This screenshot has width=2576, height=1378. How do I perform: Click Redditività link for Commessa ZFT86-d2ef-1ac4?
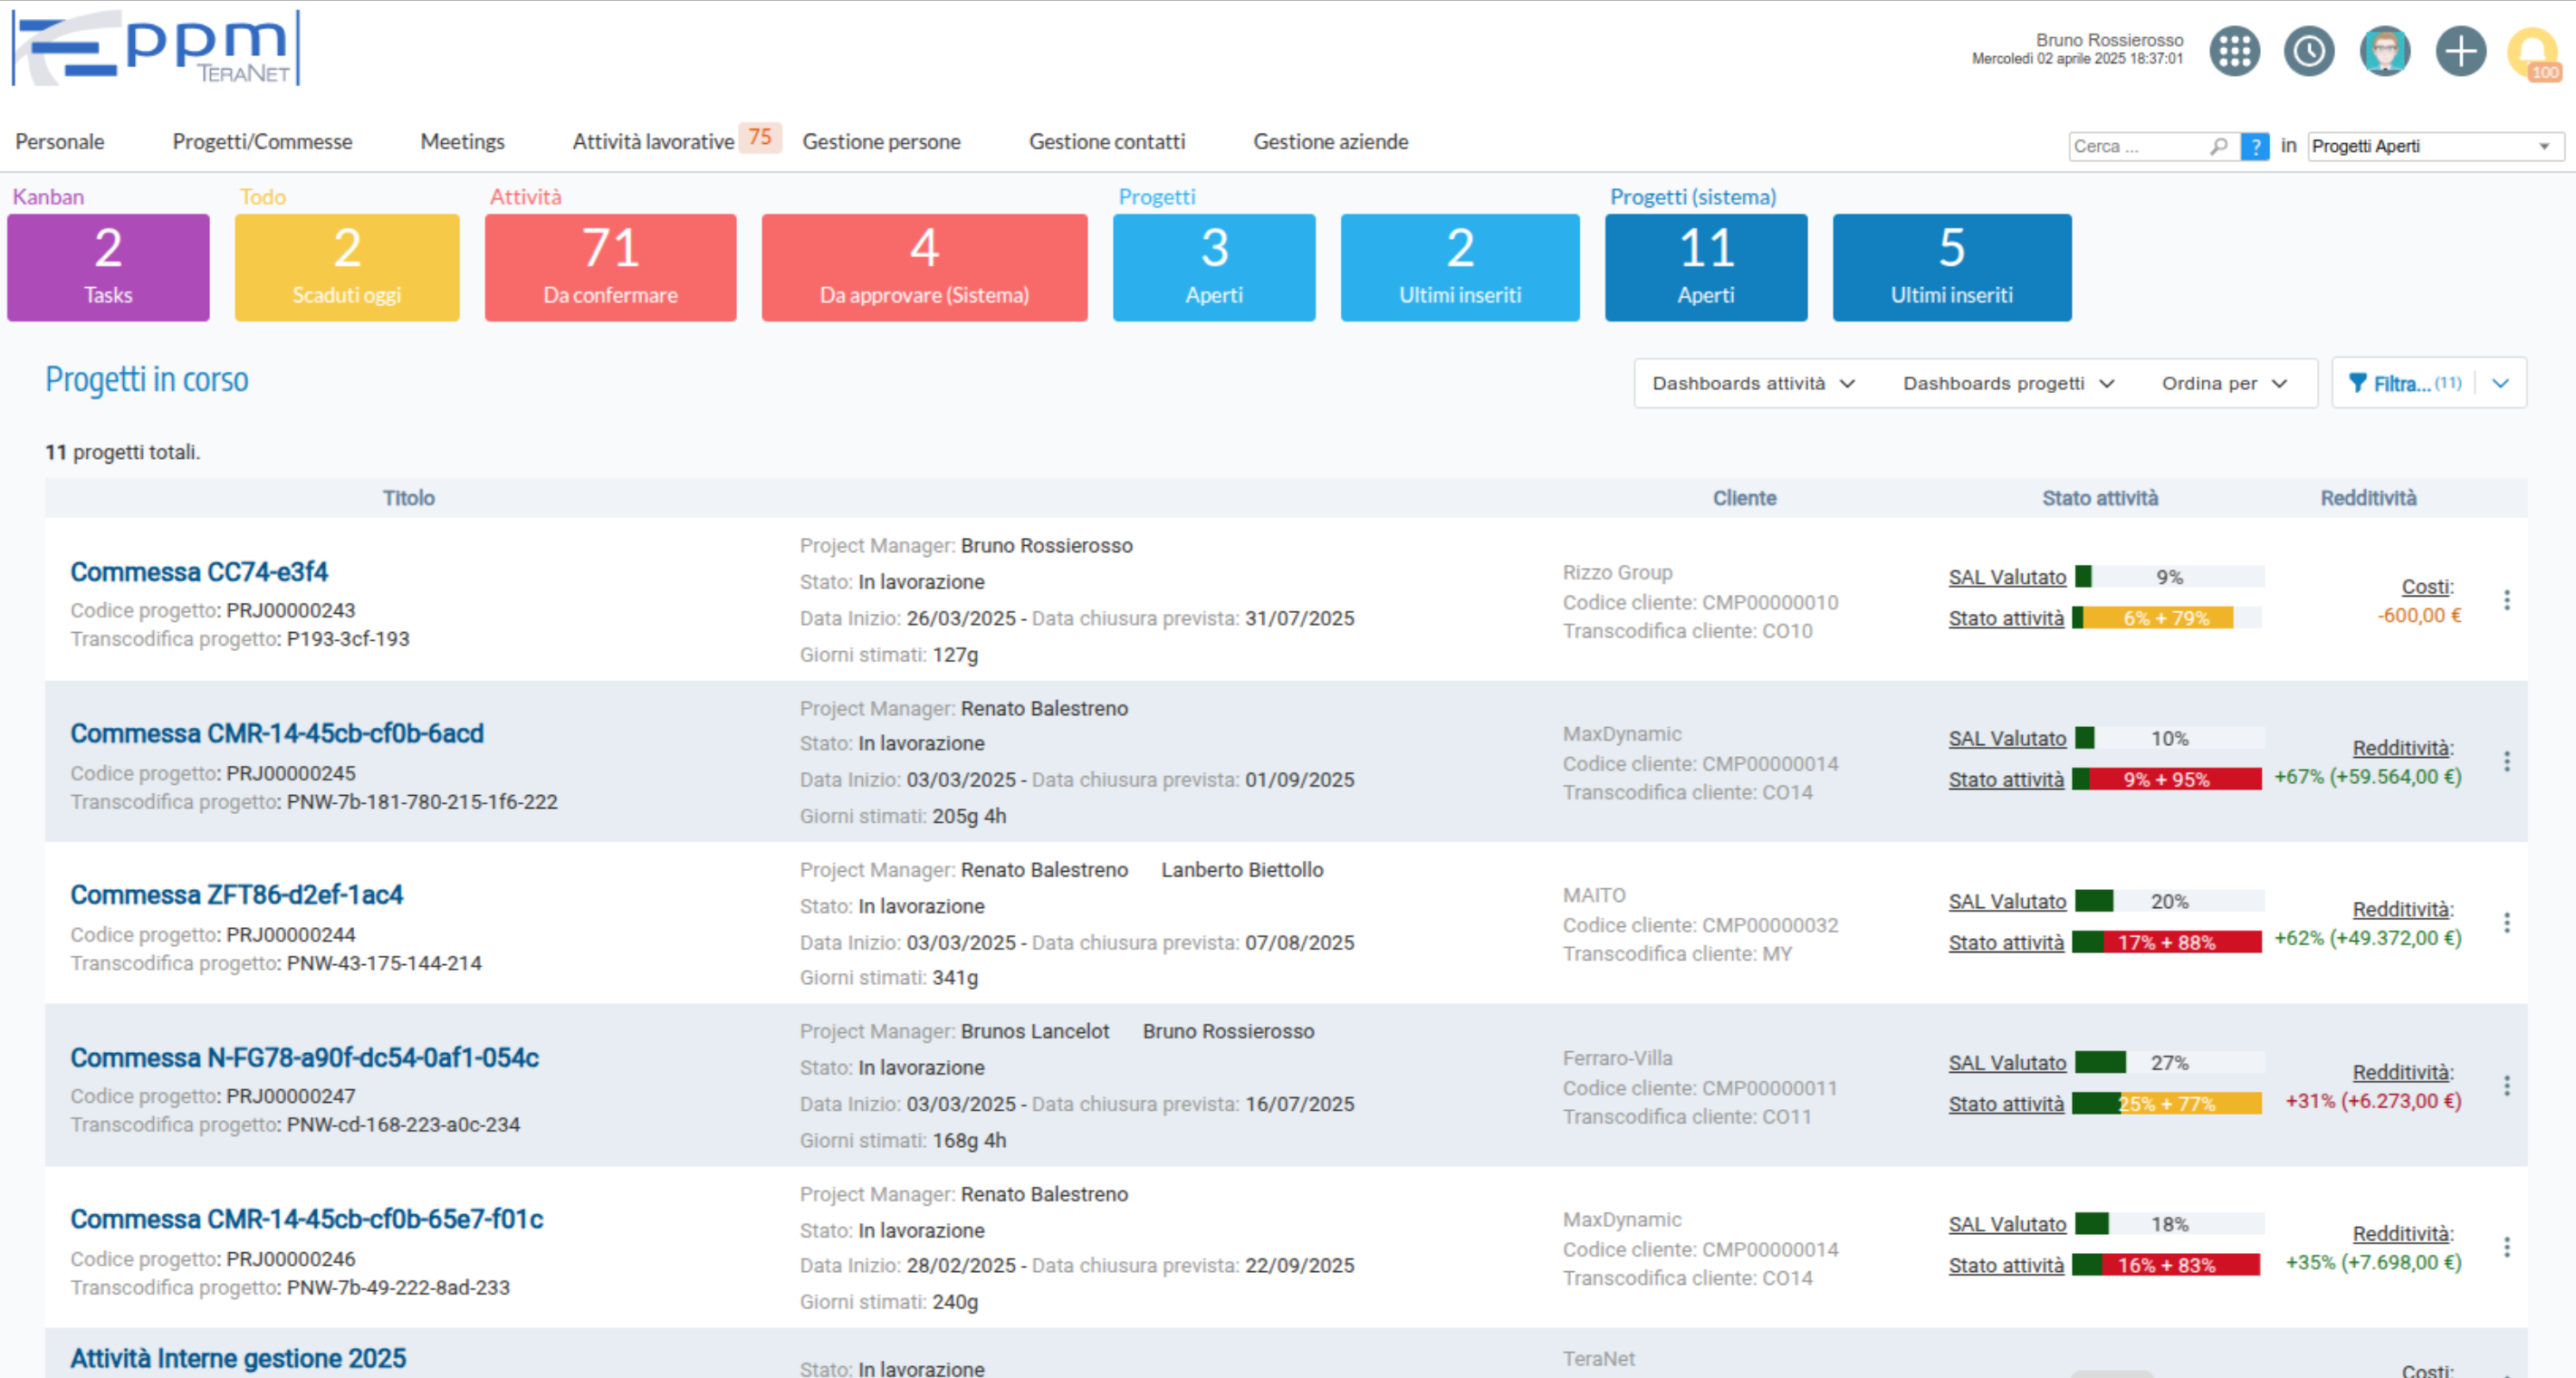tap(2402, 909)
